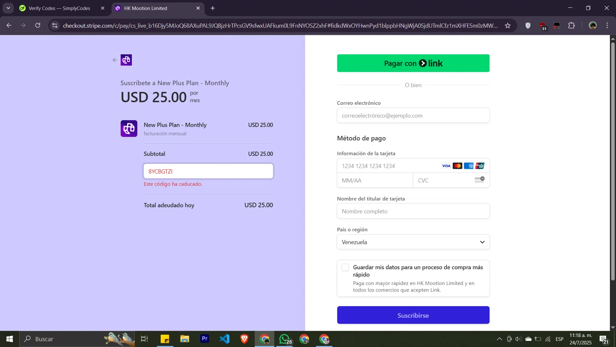Click the Suscribirse button
Image resolution: width=616 pixels, height=347 pixels.
click(x=413, y=315)
